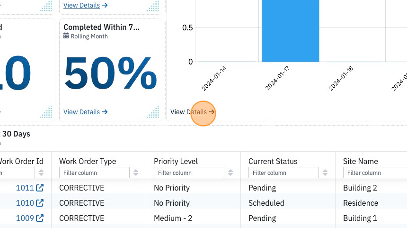This screenshot has height=228, width=407.
Task: Click the Priority Level filter field
Action: 189,173
